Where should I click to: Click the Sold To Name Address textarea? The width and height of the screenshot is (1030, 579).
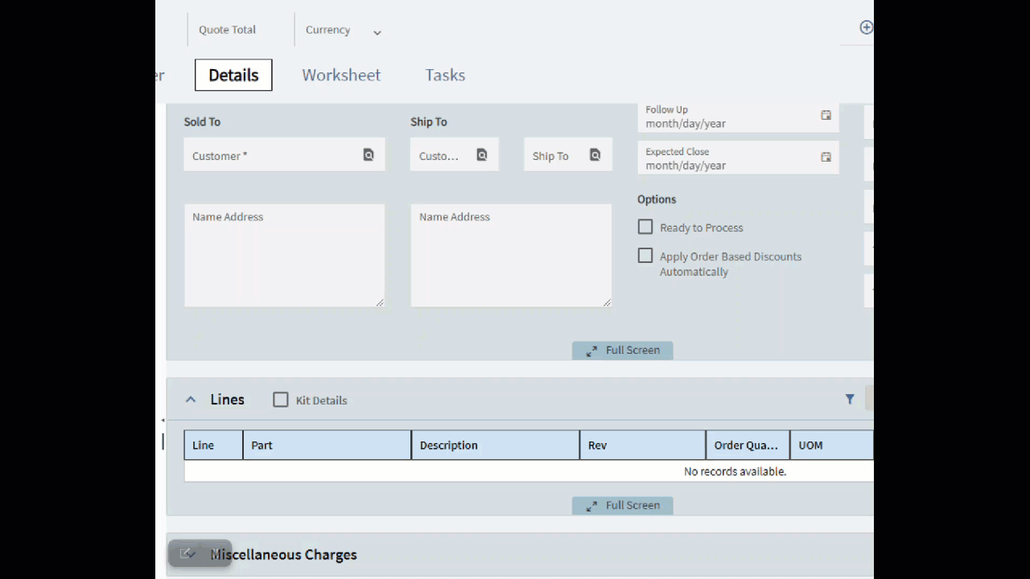pos(284,255)
